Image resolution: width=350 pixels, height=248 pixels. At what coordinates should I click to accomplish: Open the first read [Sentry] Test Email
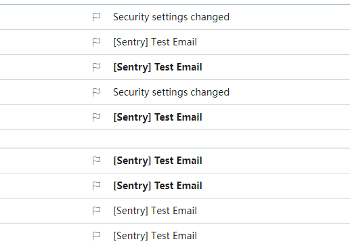(155, 42)
